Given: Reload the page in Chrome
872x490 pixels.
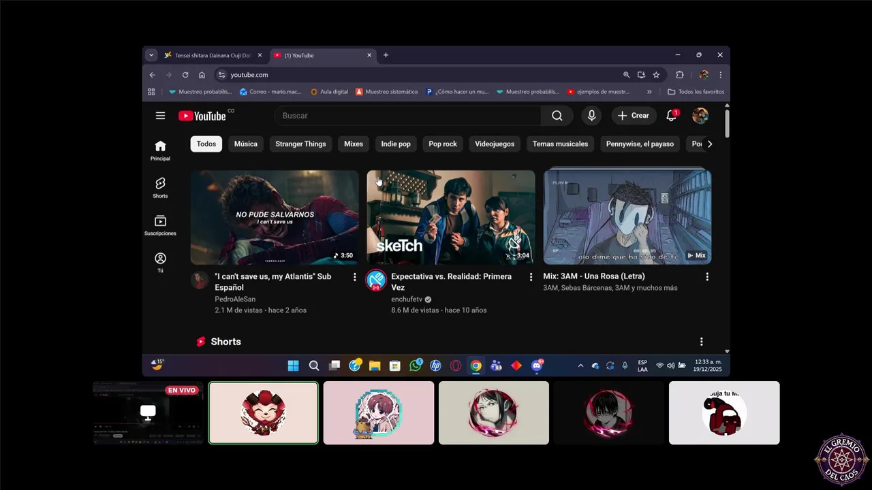Looking at the screenshot, I should click(x=185, y=75).
